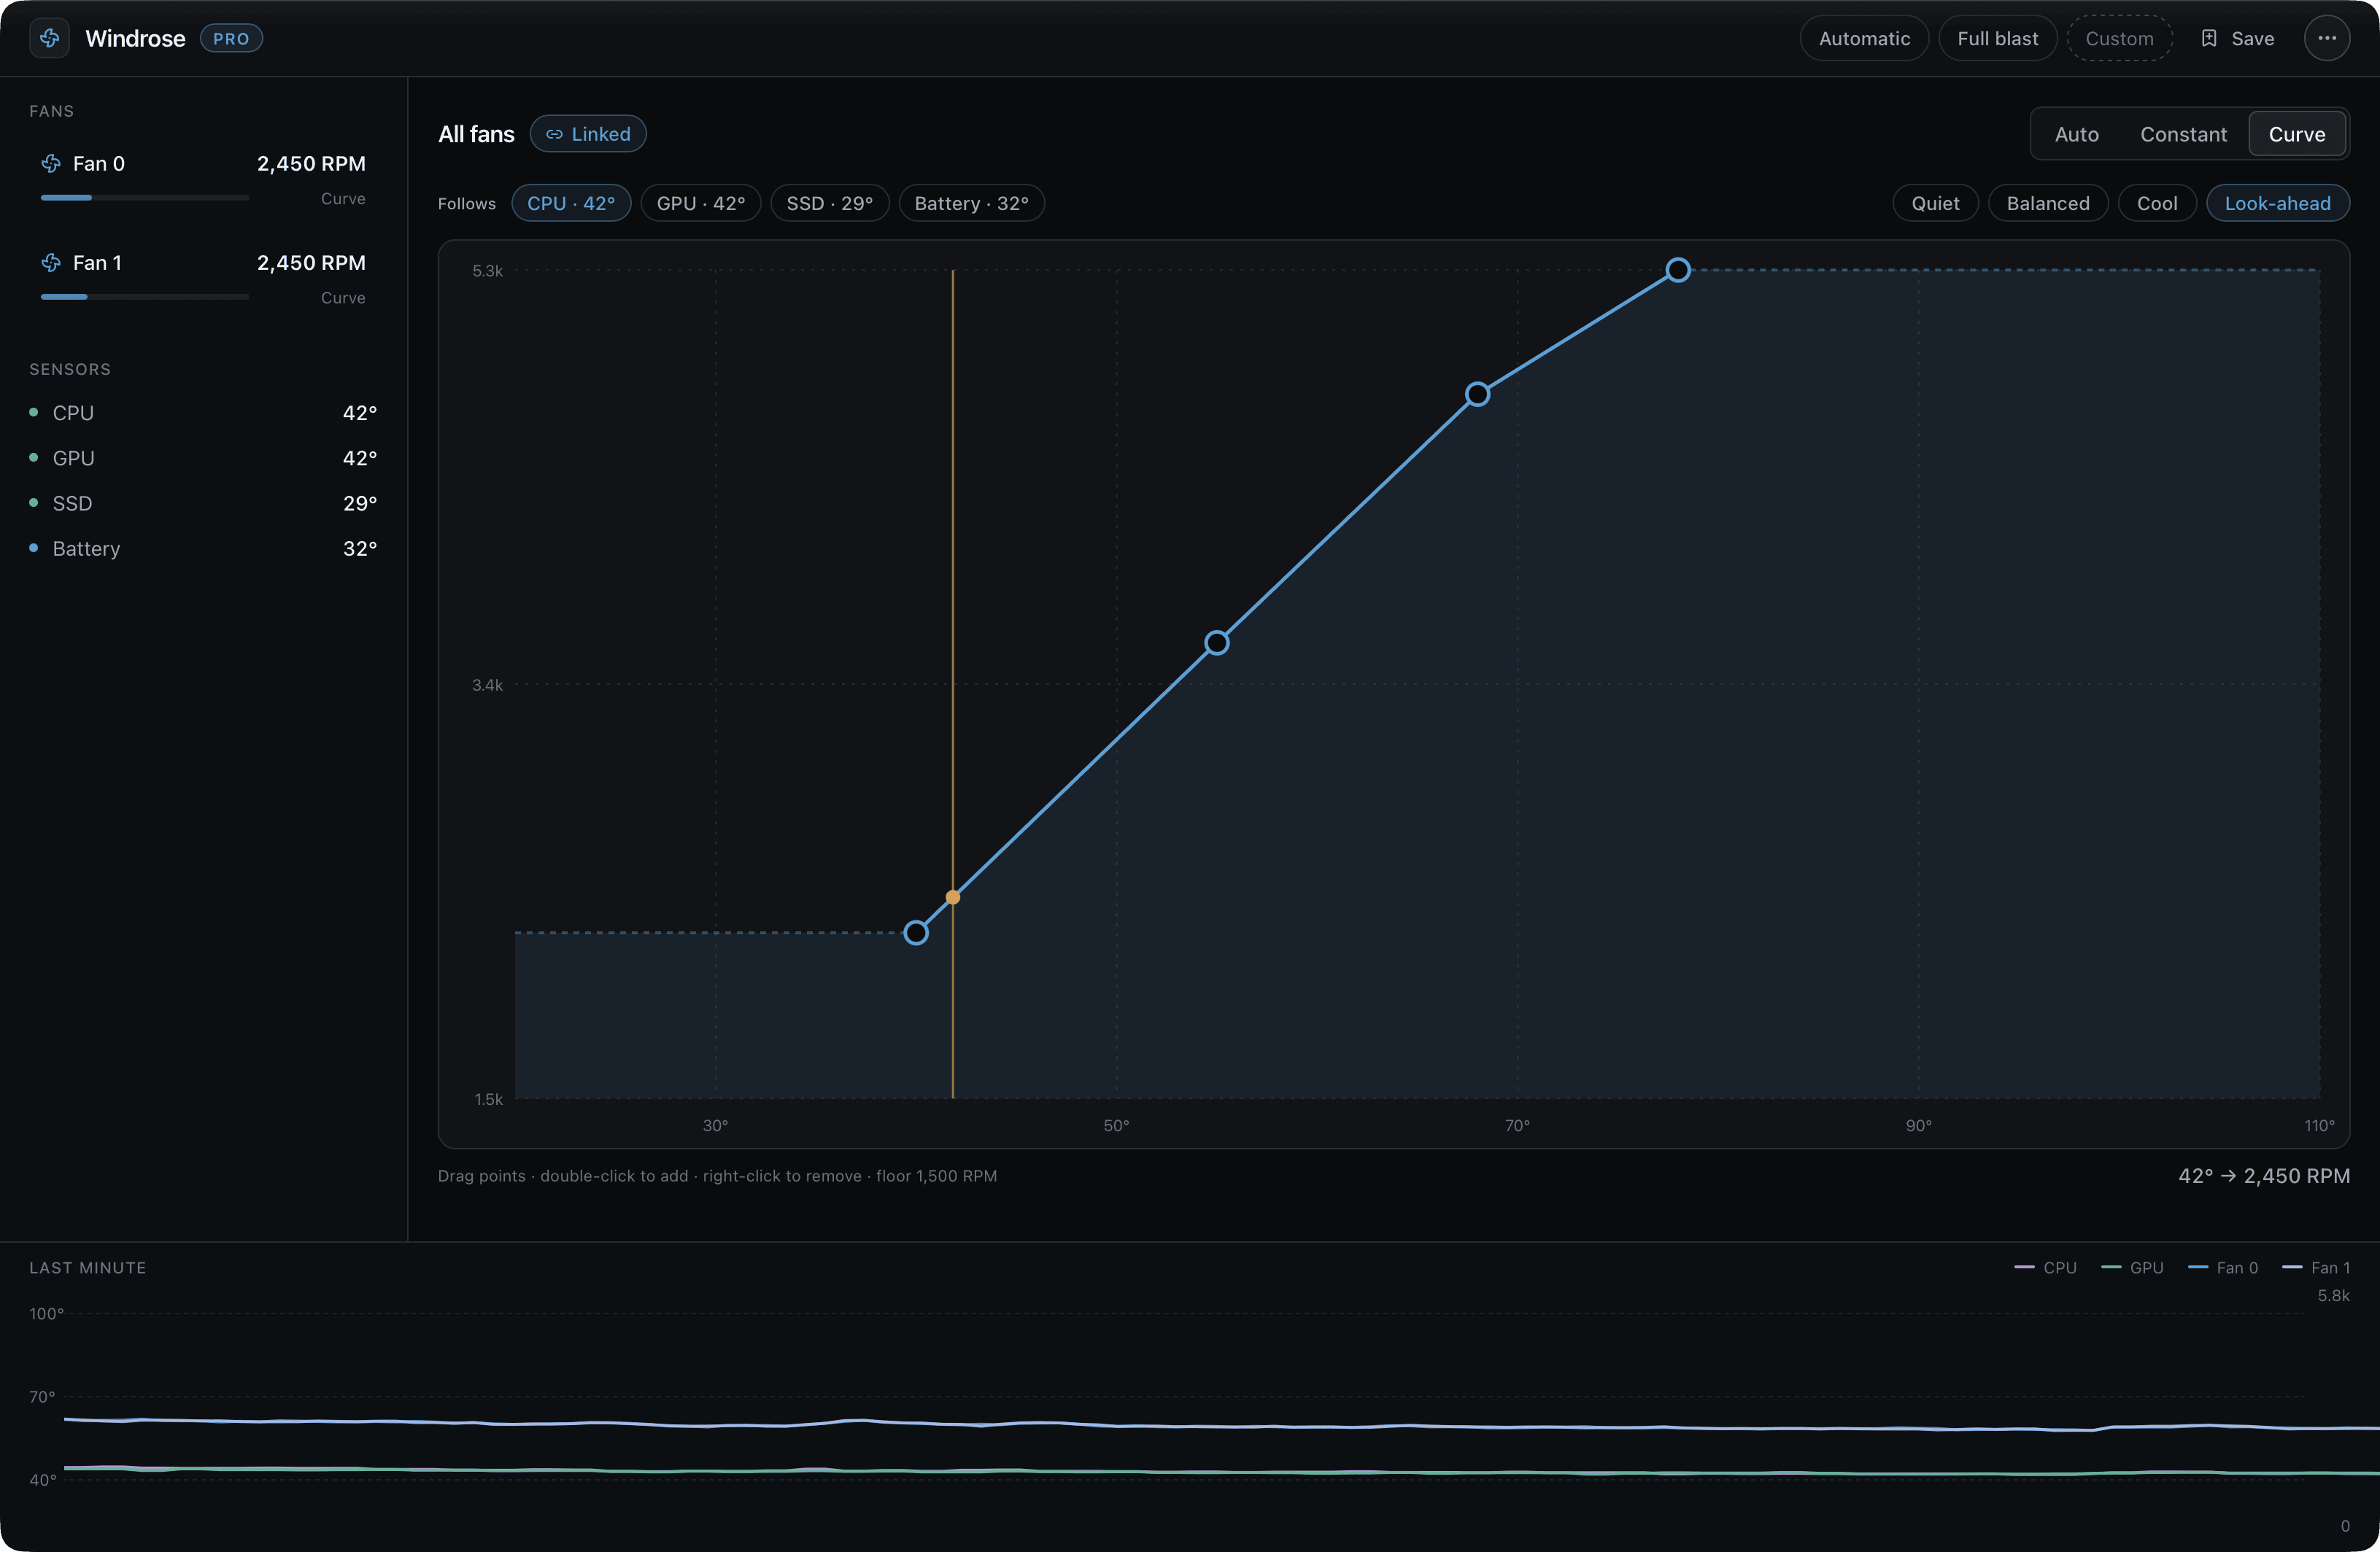Select the Custom profile

click(x=2119, y=38)
